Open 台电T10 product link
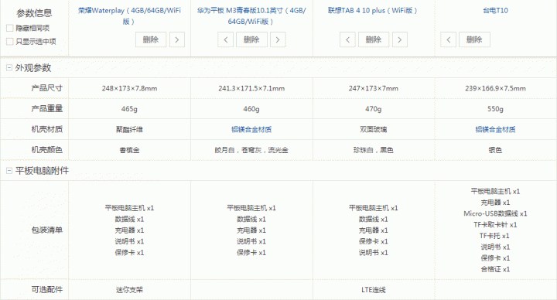The width and height of the screenshot is (557, 300). point(495,11)
